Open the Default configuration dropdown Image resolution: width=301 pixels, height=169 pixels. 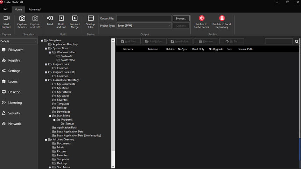(19, 41)
